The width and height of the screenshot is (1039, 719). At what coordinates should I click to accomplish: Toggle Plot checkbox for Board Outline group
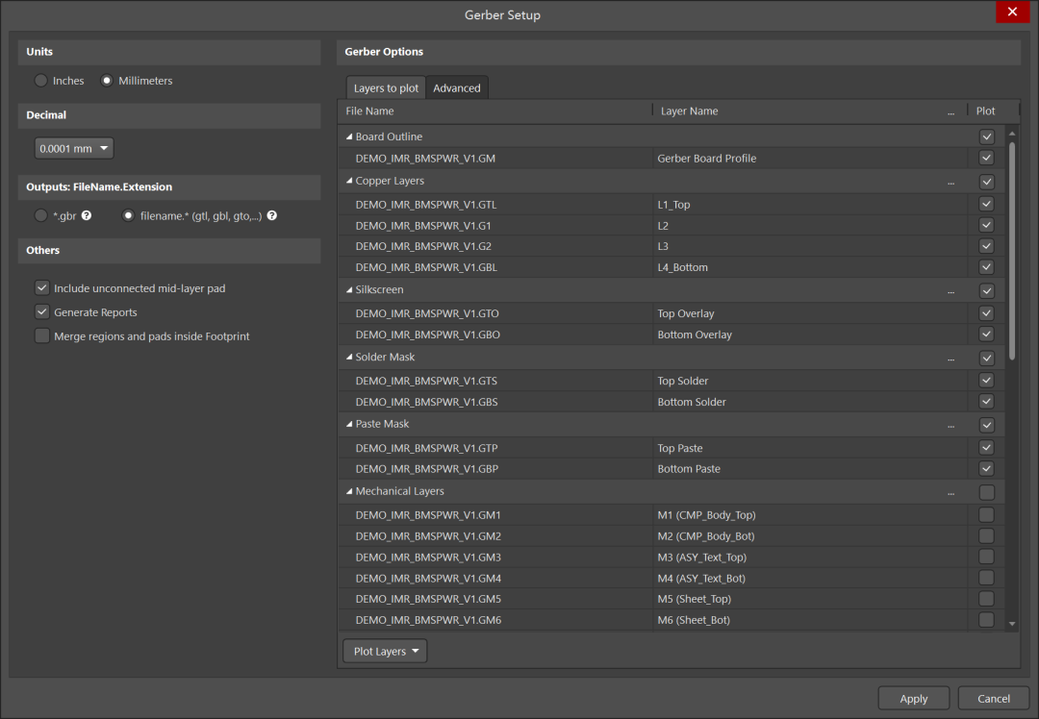coord(987,136)
